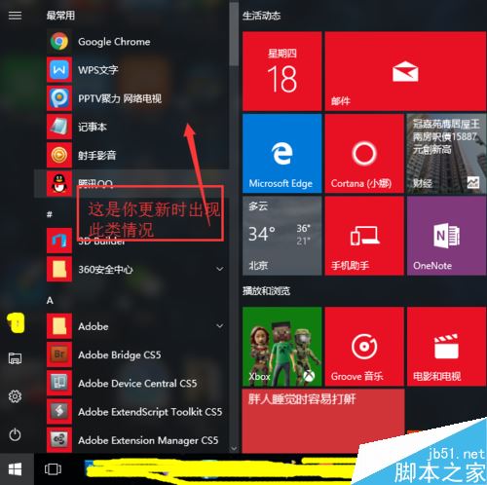The image size is (487, 485).
Task: Open the Microsoft Edge tile
Action: tap(281, 154)
